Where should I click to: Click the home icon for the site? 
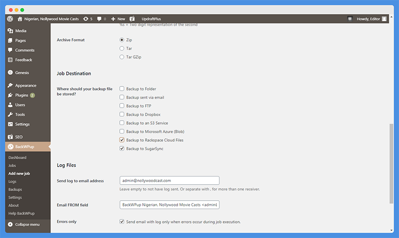tap(20, 19)
